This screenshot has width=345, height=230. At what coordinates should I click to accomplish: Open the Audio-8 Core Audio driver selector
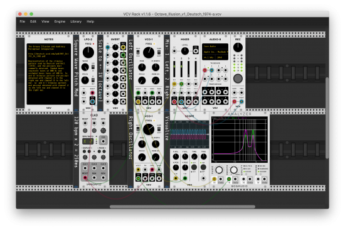click(215, 47)
